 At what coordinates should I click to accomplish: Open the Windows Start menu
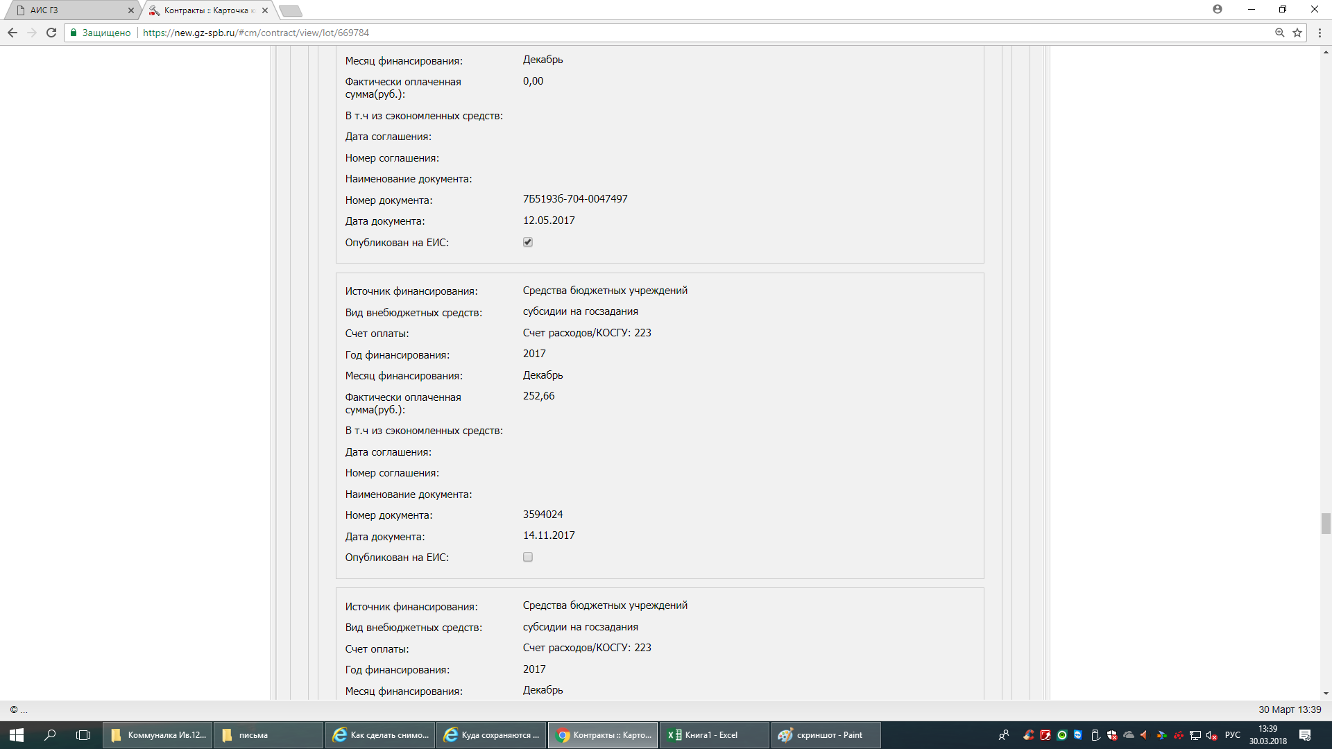[17, 735]
